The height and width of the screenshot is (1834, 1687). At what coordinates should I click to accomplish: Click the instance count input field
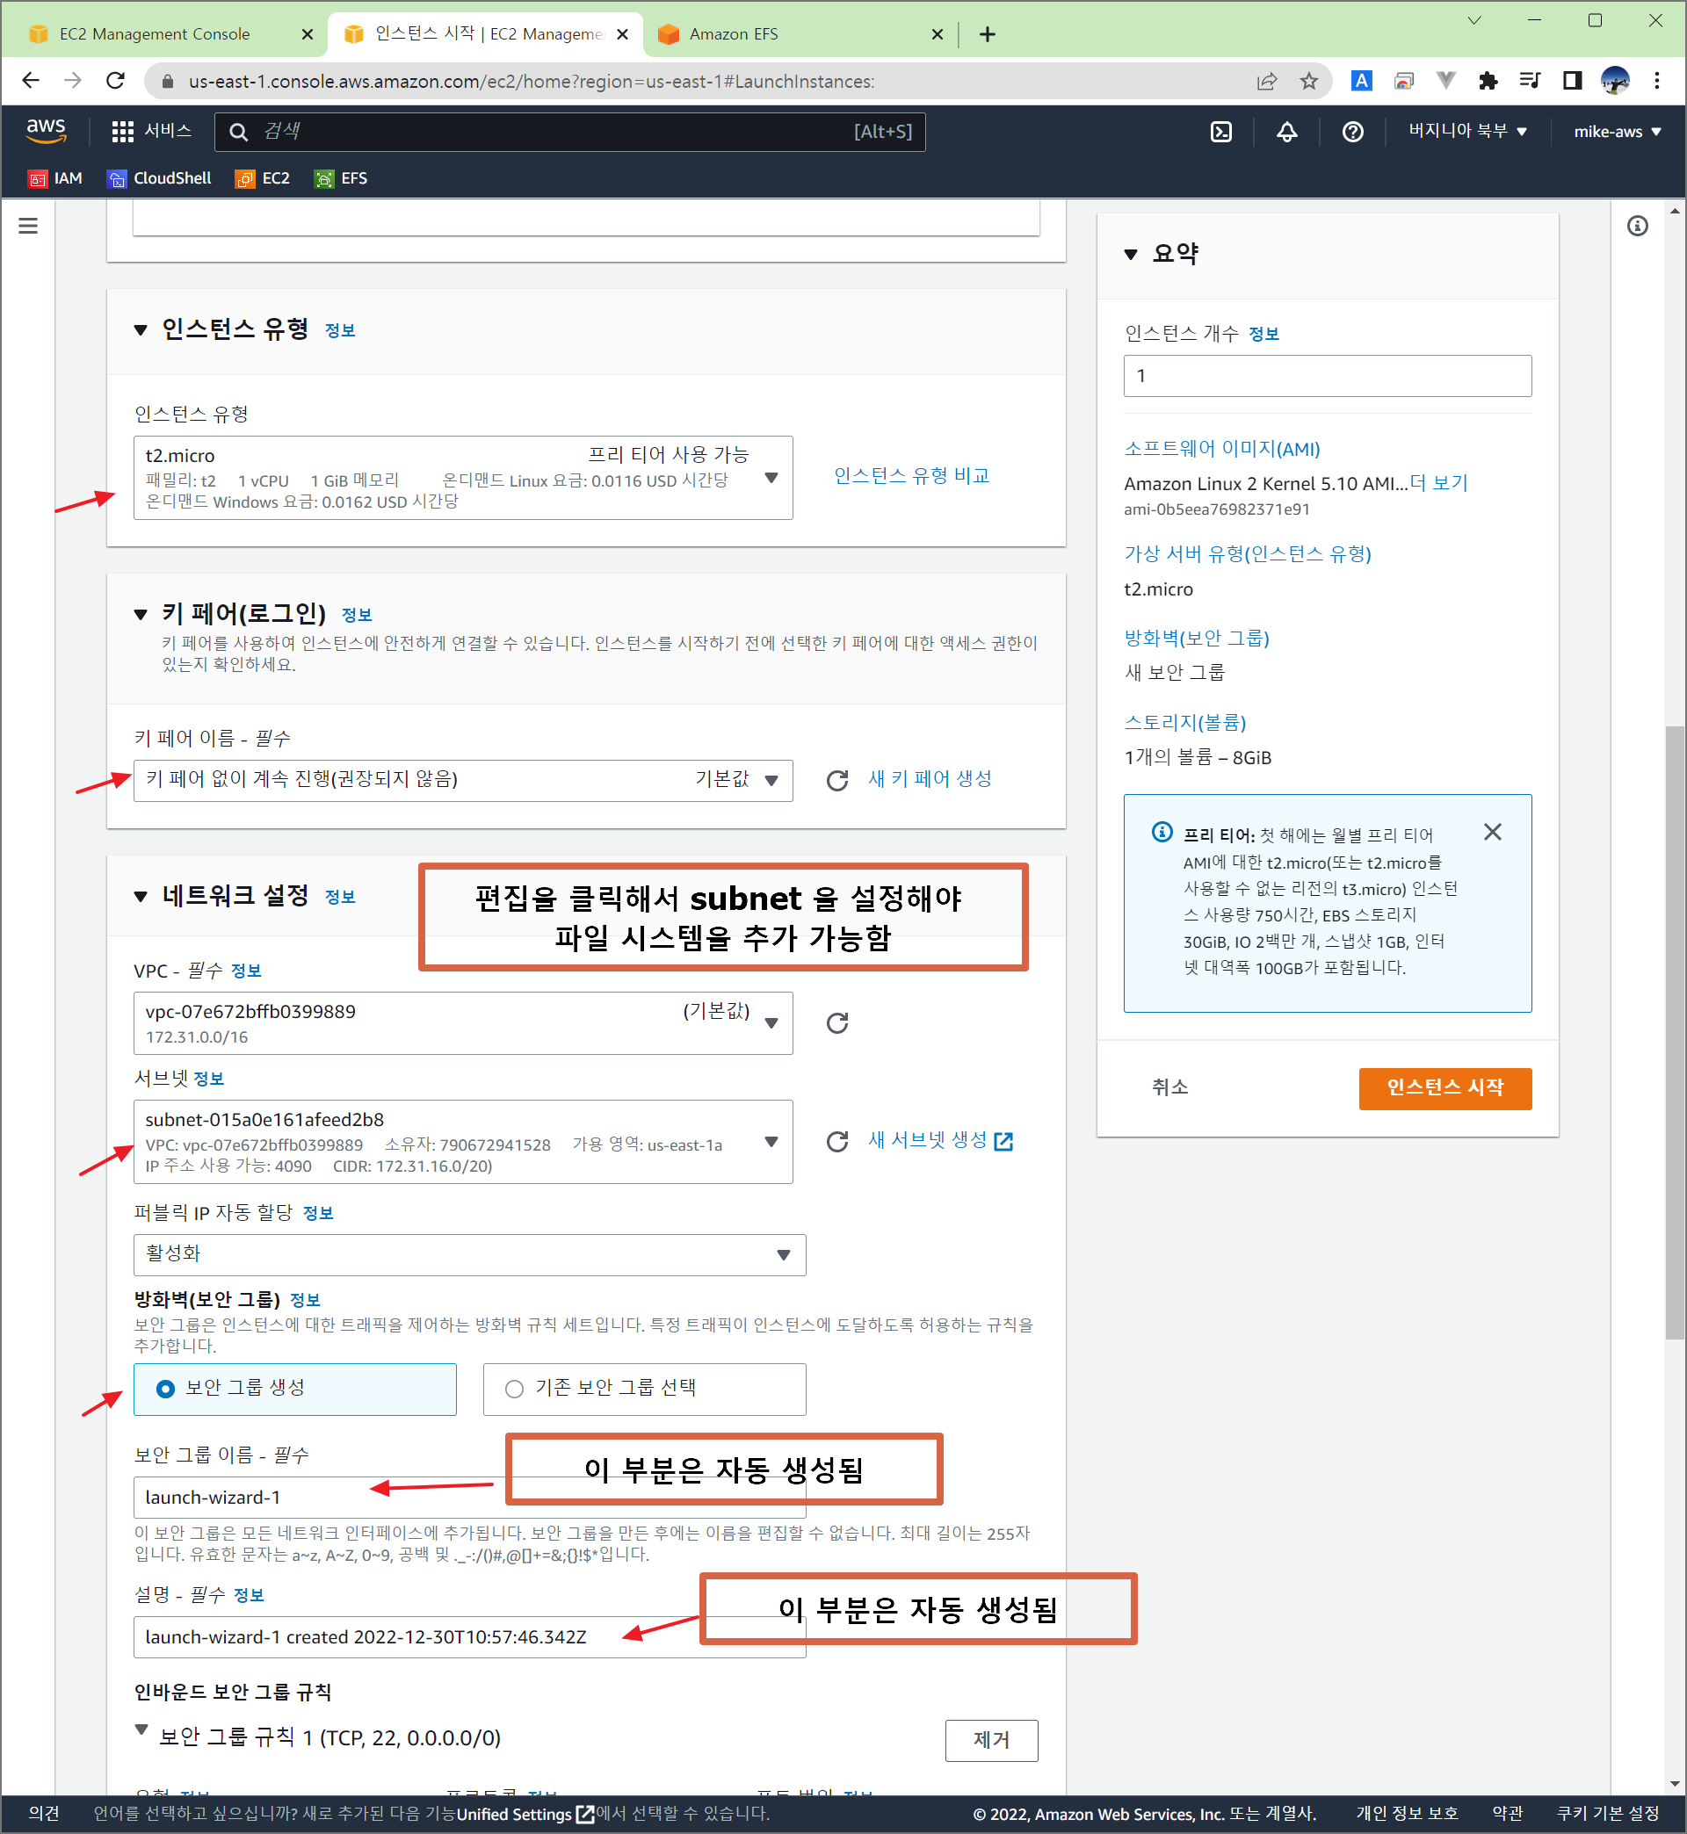coord(1327,376)
